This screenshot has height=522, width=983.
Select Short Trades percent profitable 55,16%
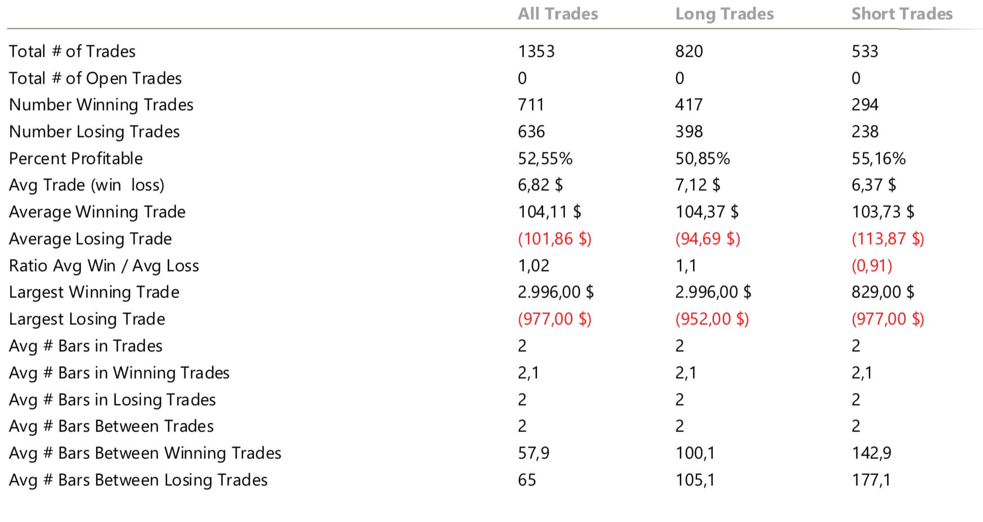(878, 158)
